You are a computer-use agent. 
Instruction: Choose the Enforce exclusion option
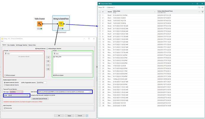point(5,75)
